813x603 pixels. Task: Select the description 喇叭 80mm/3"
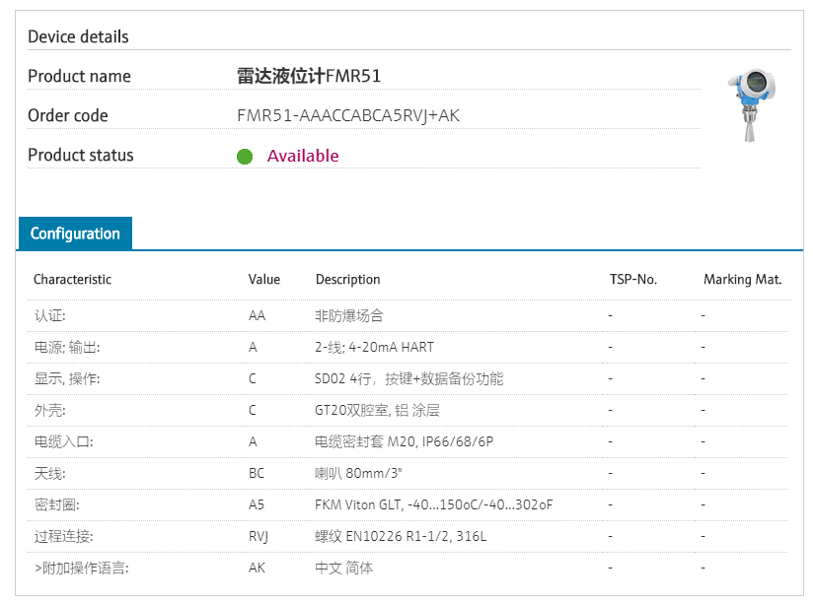358,474
